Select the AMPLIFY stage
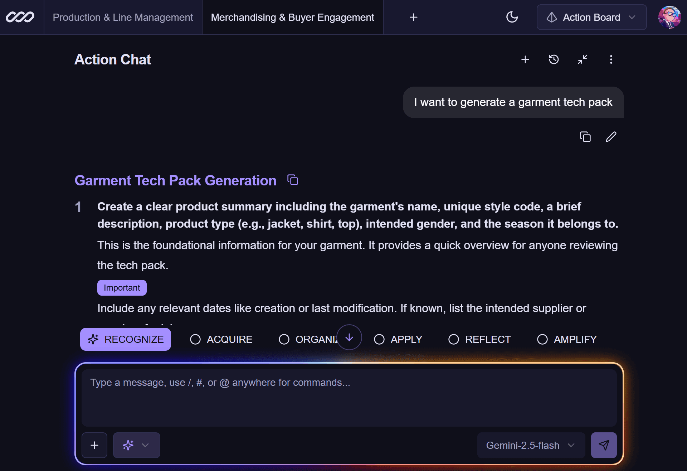Screen dimensions: 687x471 pyautogui.click(x=567, y=339)
